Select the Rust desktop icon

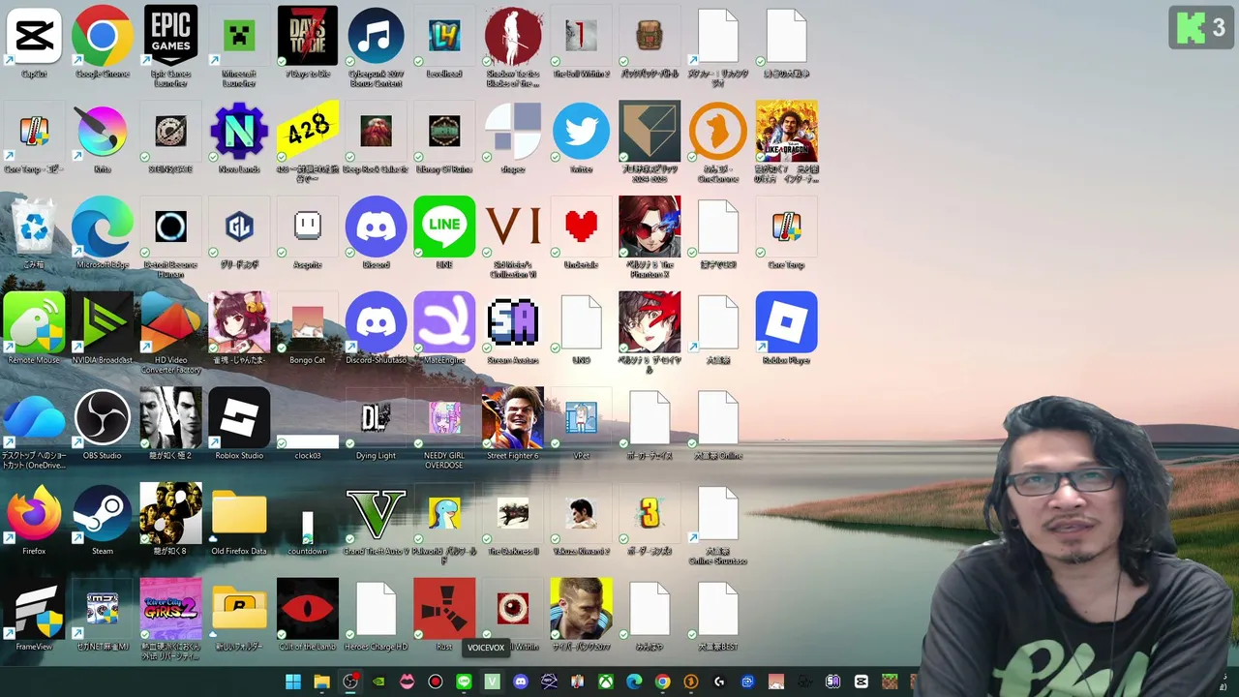click(x=444, y=609)
